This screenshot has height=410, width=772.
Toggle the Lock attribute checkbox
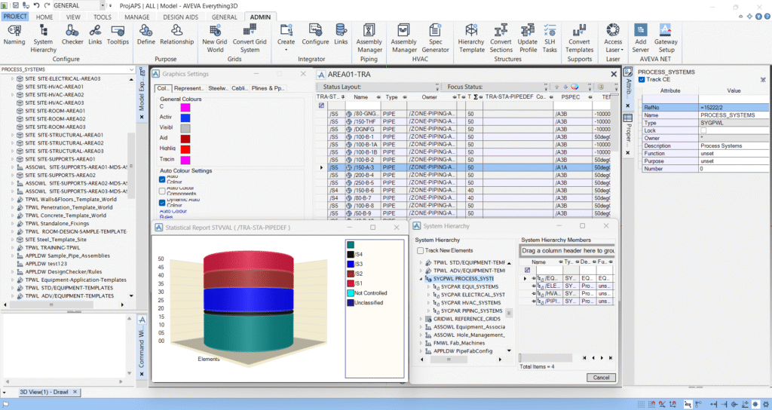703,130
